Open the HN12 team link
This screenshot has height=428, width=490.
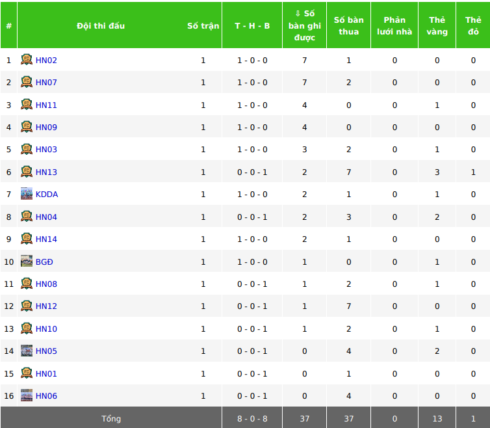46,306
